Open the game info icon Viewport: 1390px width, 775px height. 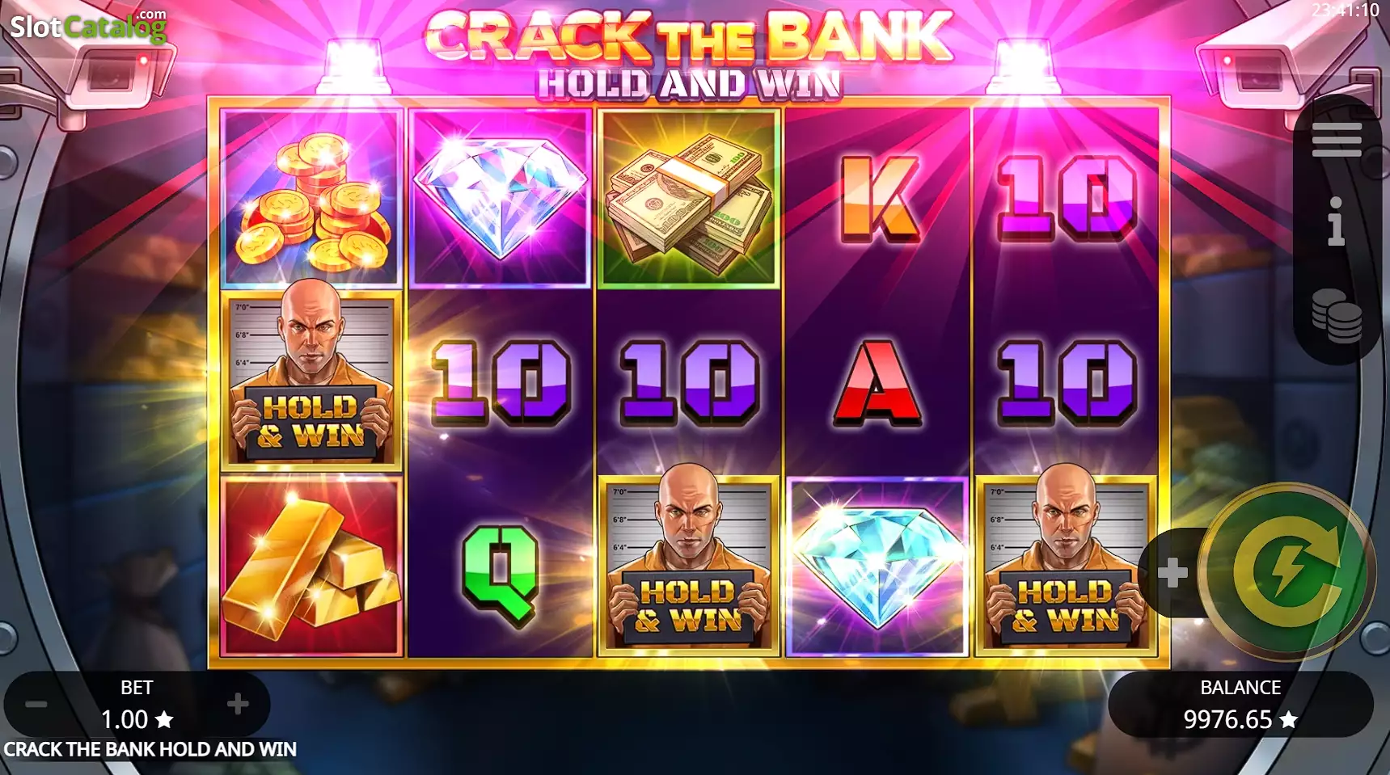(1336, 221)
